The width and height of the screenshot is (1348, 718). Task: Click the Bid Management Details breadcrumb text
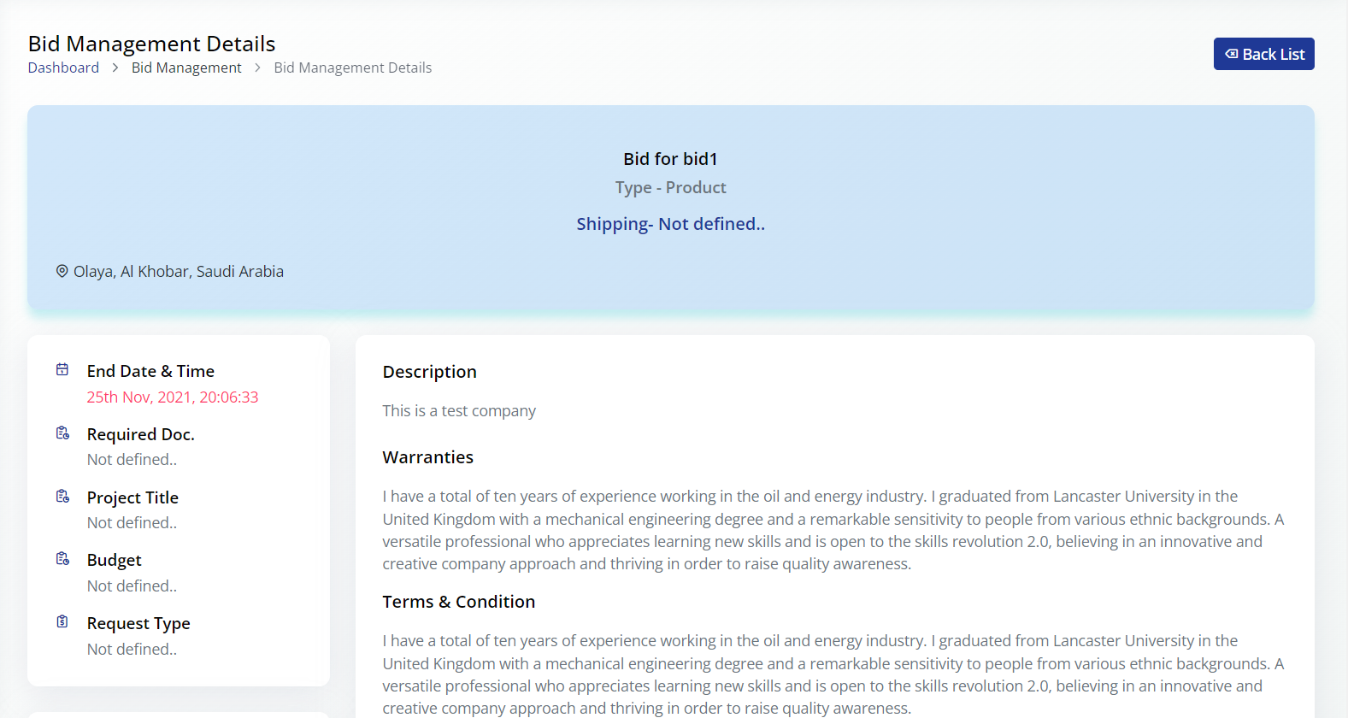click(x=352, y=68)
